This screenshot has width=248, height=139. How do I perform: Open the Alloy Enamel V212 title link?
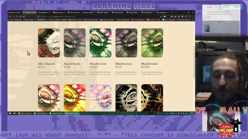point(46,65)
